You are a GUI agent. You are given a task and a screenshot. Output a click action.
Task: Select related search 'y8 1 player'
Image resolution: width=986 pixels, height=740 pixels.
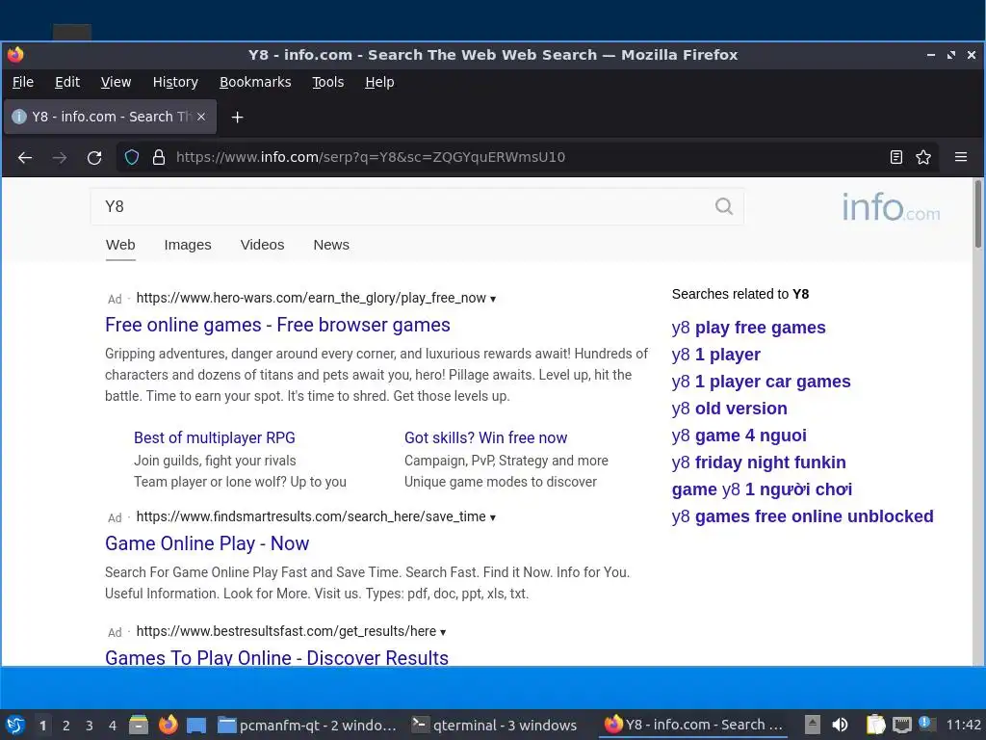(715, 355)
